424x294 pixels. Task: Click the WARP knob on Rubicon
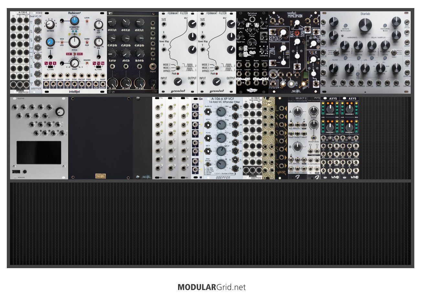point(74,63)
